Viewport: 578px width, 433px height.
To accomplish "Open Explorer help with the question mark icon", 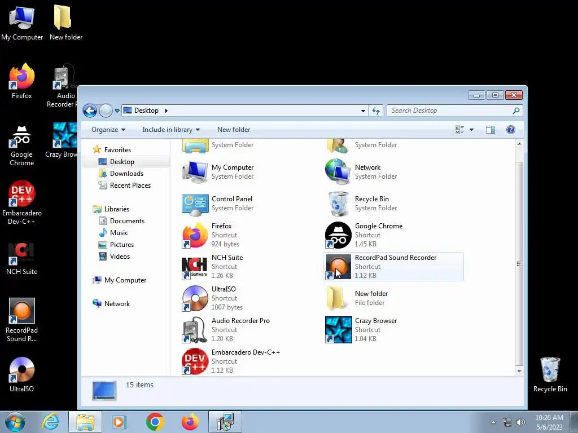I will 510,130.
